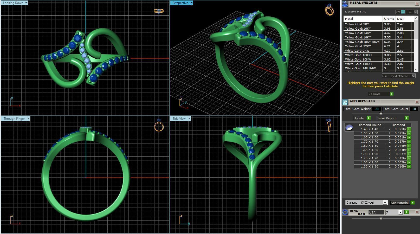420x234 pixels.
Task: Open the ring size 7 dropdown
Action: [x=400, y=212]
